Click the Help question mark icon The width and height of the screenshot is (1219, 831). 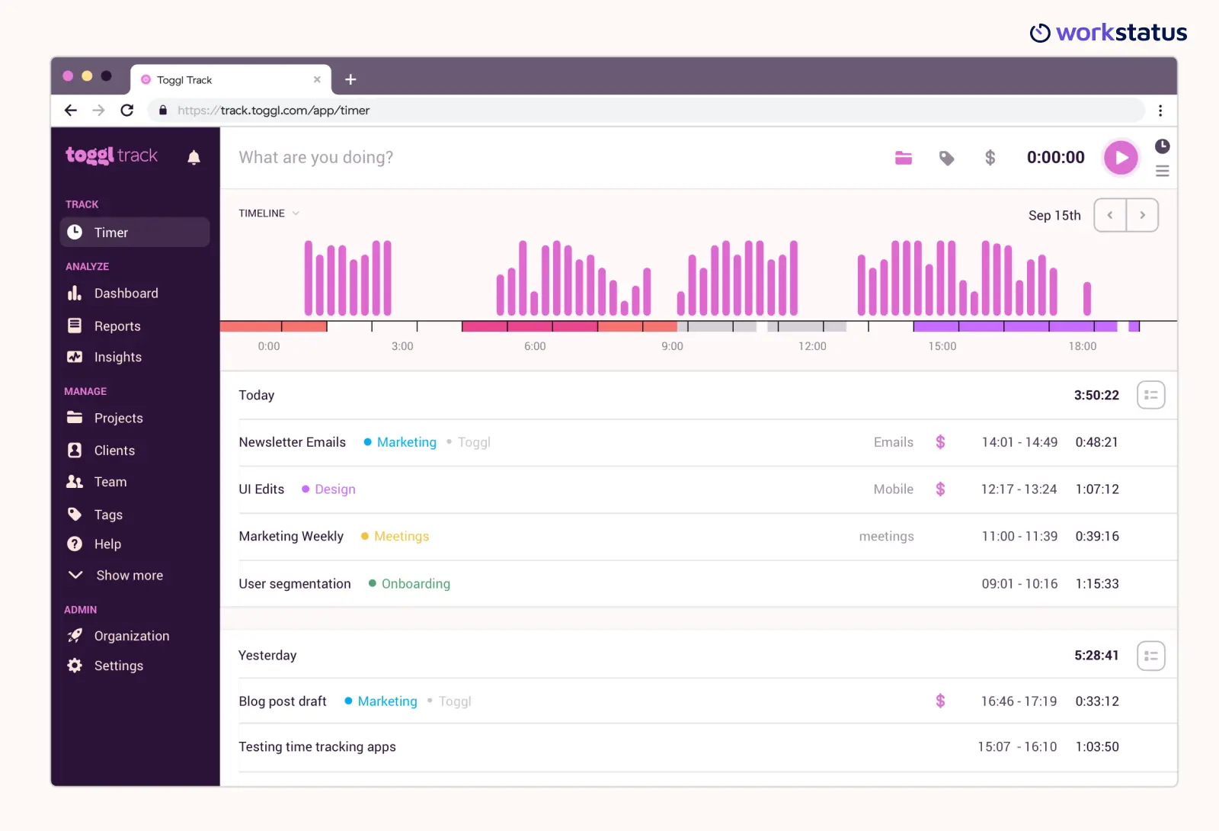tap(75, 544)
